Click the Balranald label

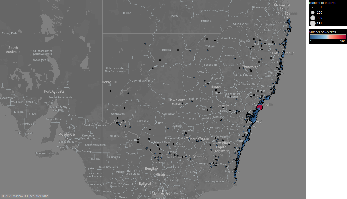(143, 121)
